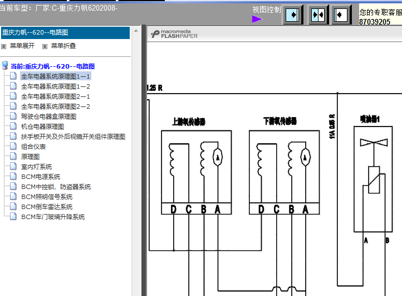Click page icon beside 全车电器系统原理图1—1
This screenshot has width=402, height=296.
tap(13, 76)
